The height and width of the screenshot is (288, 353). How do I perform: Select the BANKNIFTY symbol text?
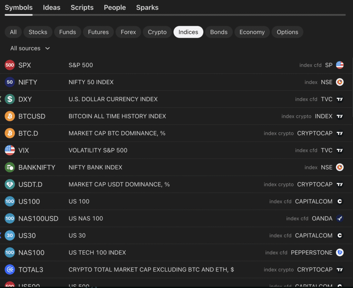click(37, 167)
